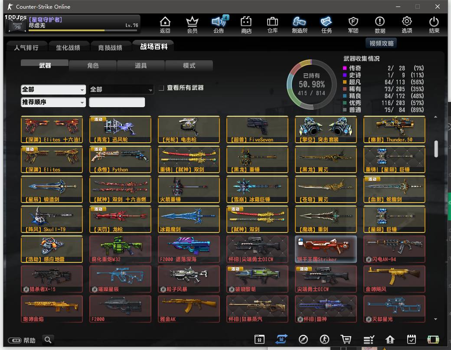Select the 武器 sub-tab

[45, 65]
